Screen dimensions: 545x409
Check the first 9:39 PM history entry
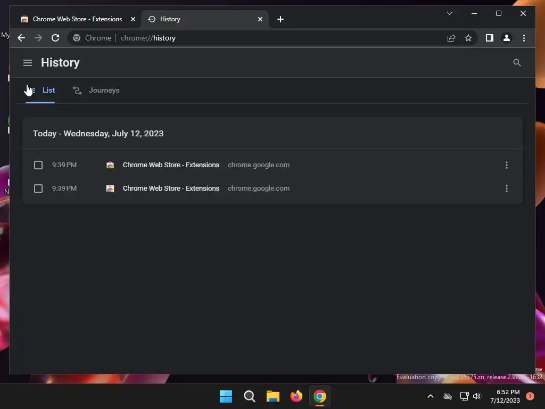click(x=38, y=165)
